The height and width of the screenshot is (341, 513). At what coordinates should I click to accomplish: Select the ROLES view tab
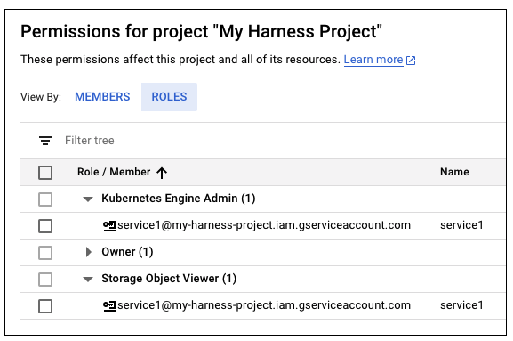click(x=169, y=97)
